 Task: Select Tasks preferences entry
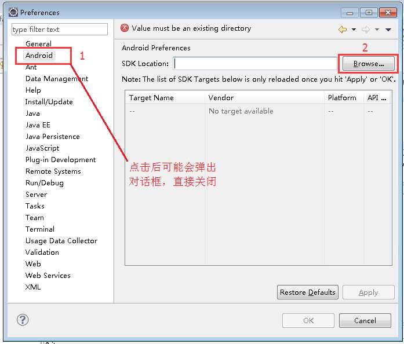point(35,206)
